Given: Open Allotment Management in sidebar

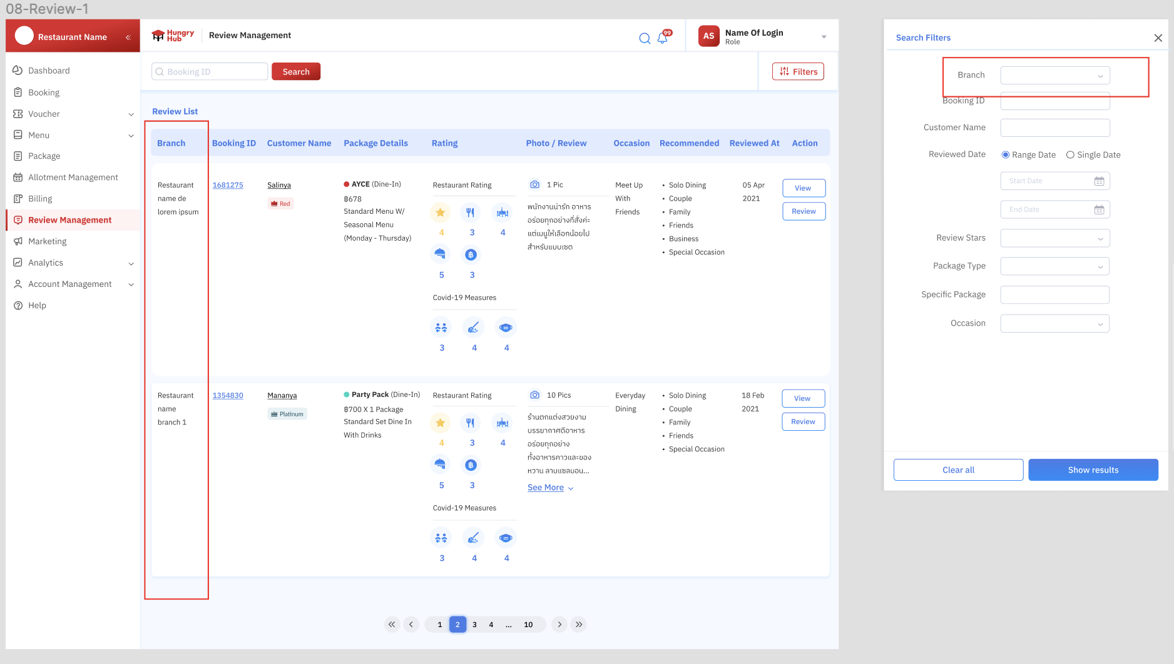Looking at the screenshot, I should (73, 178).
